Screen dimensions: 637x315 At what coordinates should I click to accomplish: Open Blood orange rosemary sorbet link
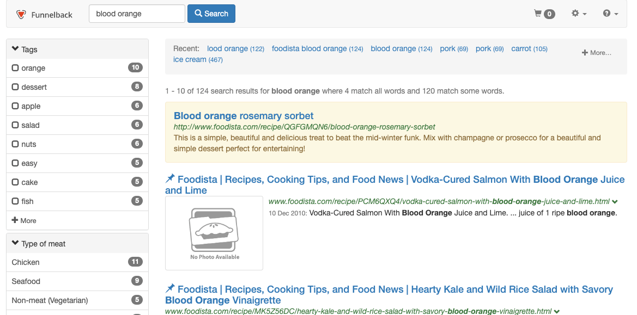[x=244, y=116]
